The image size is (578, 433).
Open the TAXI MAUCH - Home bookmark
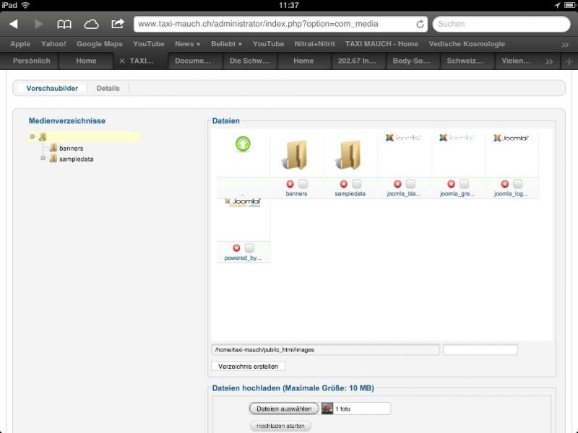[x=381, y=44]
